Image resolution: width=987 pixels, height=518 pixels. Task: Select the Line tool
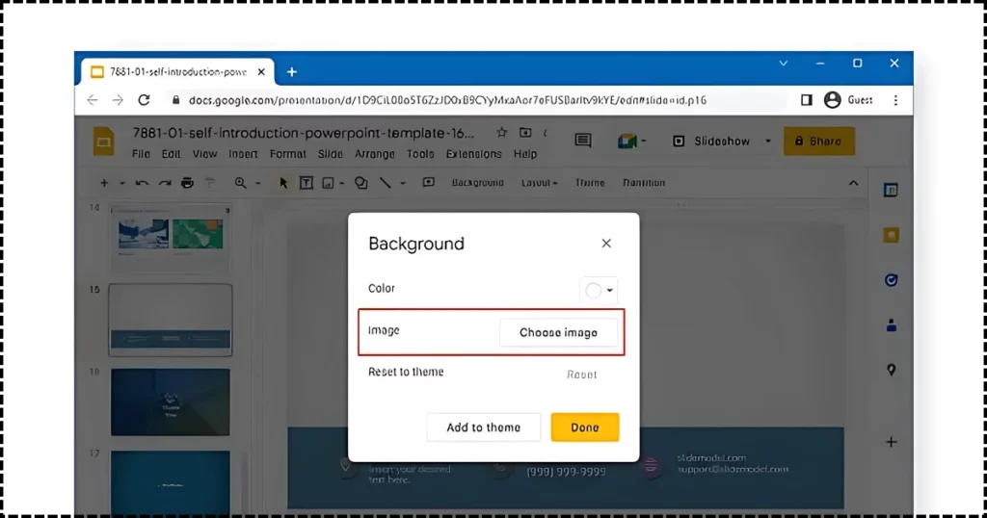[x=386, y=183]
